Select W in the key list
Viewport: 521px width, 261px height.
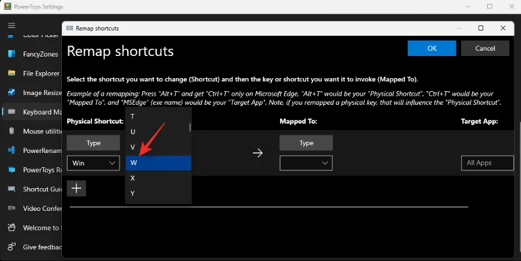point(158,163)
